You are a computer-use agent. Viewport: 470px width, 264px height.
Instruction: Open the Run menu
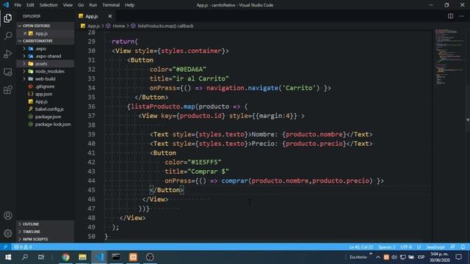(93, 5)
